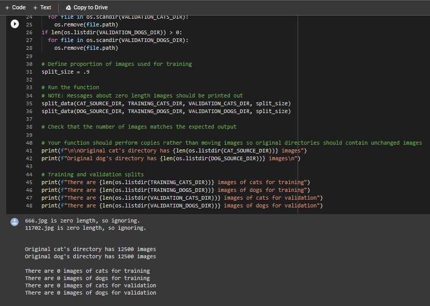Viewport: 430px width, 306px height.
Task: Click the comment about copies rather than moving images
Action: pos(232,143)
